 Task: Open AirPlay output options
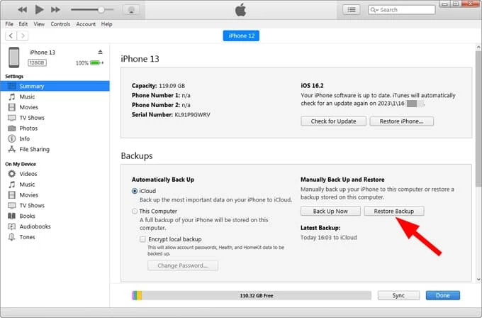point(130,10)
